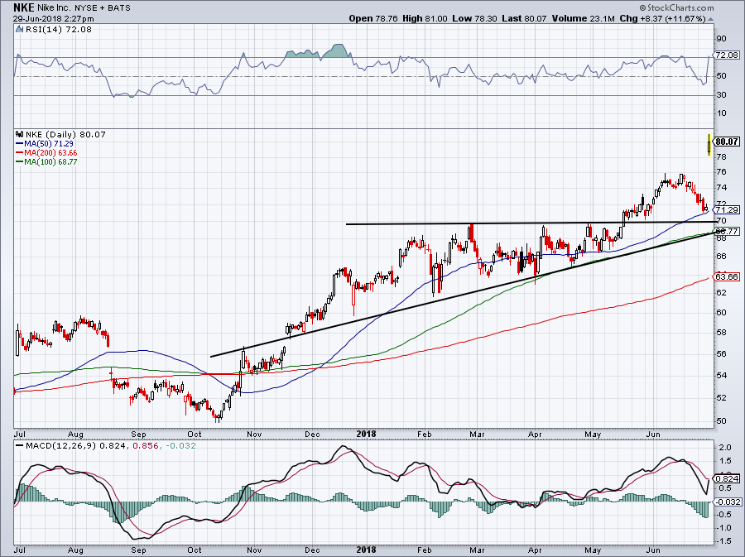Click the red 0.856 MACD signal value
Image resolution: width=745 pixels, height=557 pixels.
coord(147,446)
